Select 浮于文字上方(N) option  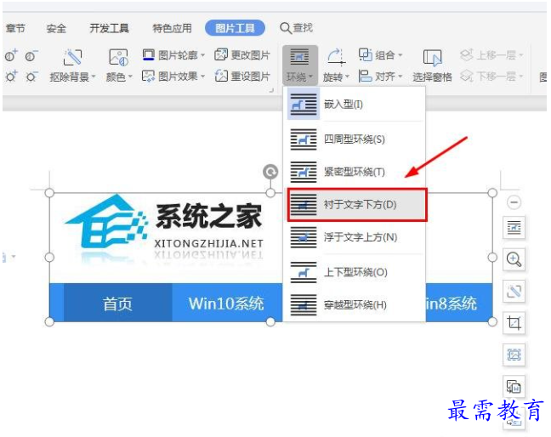click(355, 237)
